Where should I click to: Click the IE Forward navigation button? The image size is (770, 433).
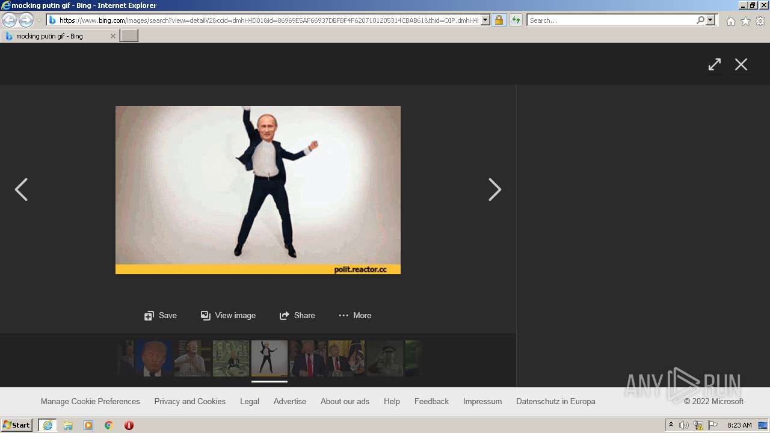[26, 20]
